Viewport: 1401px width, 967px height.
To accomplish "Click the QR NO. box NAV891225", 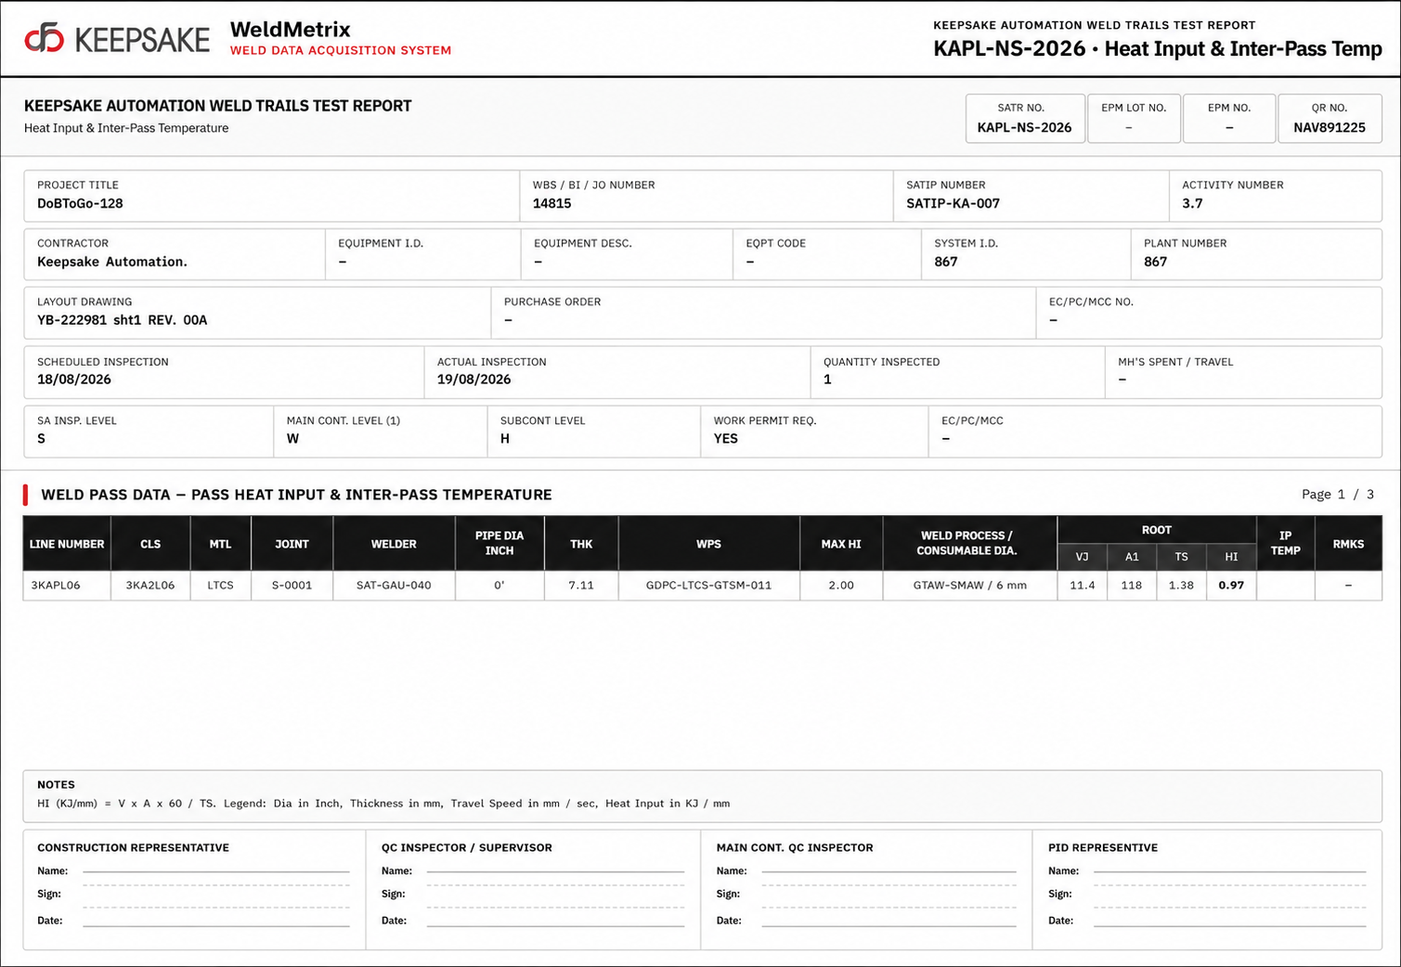I will [x=1329, y=119].
